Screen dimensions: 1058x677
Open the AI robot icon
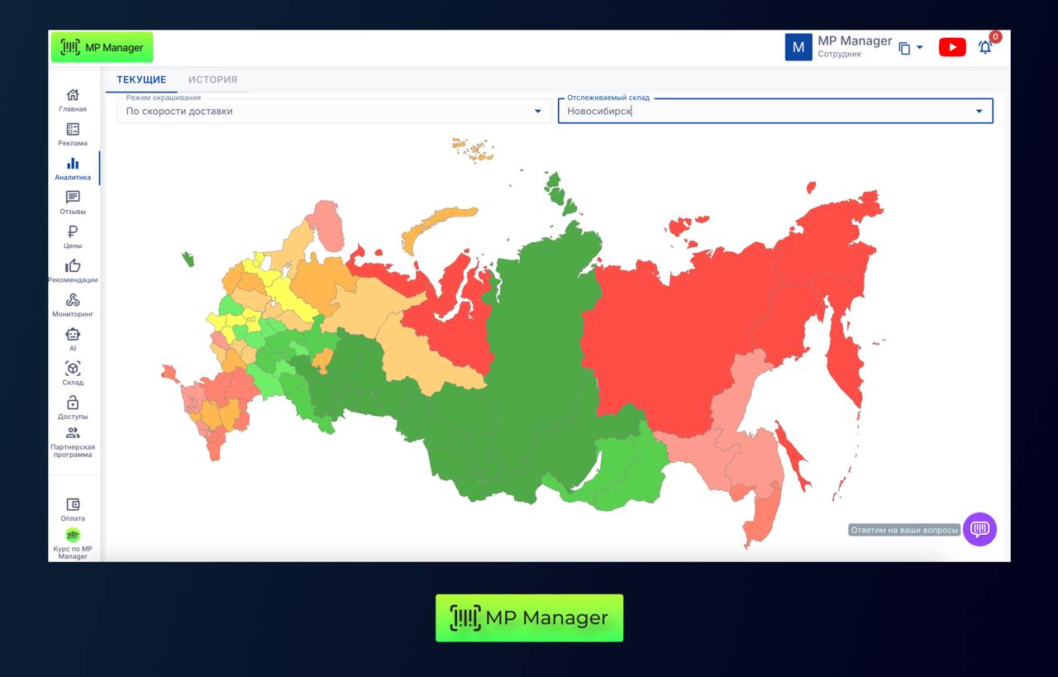tap(73, 335)
